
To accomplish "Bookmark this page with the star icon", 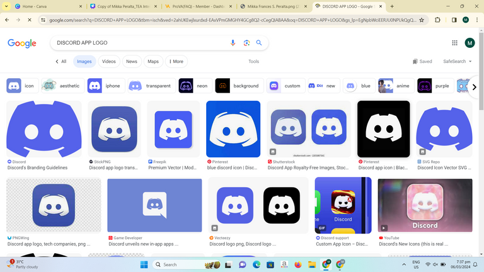I will click(x=422, y=20).
